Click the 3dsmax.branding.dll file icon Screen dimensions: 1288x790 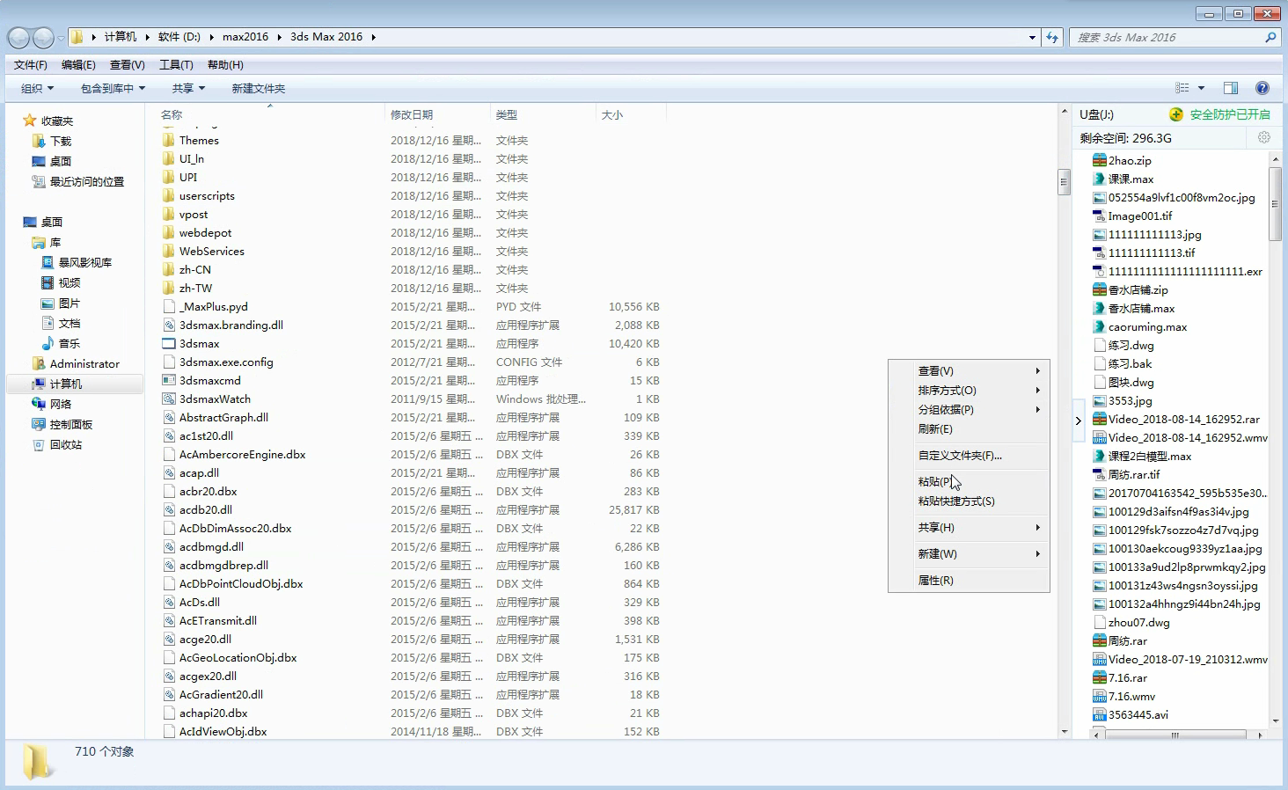tap(169, 326)
